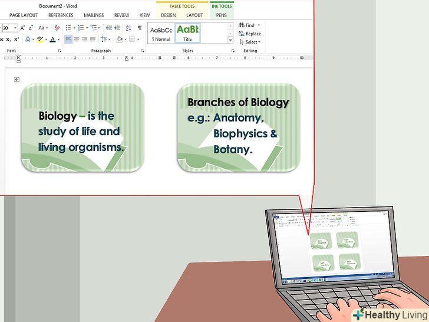The height and width of the screenshot is (322, 429).
Task: Toggle subscript formatting
Action: [8, 40]
